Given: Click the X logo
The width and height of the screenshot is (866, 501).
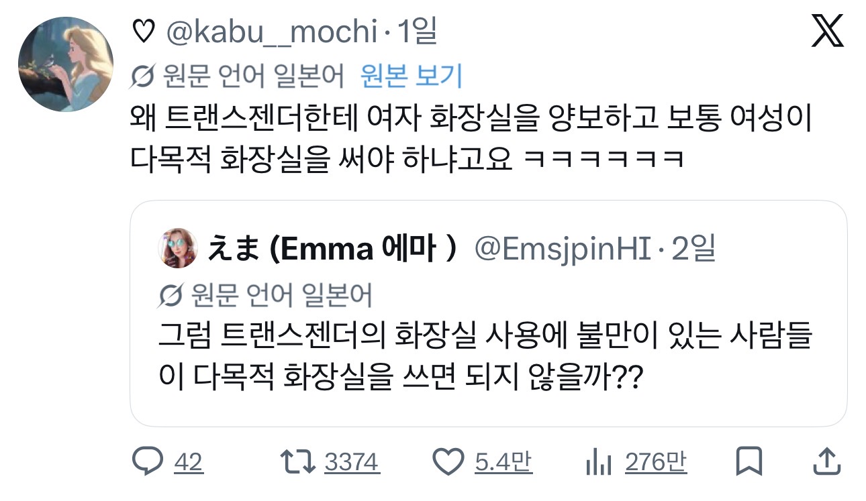Looking at the screenshot, I should (x=827, y=32).
